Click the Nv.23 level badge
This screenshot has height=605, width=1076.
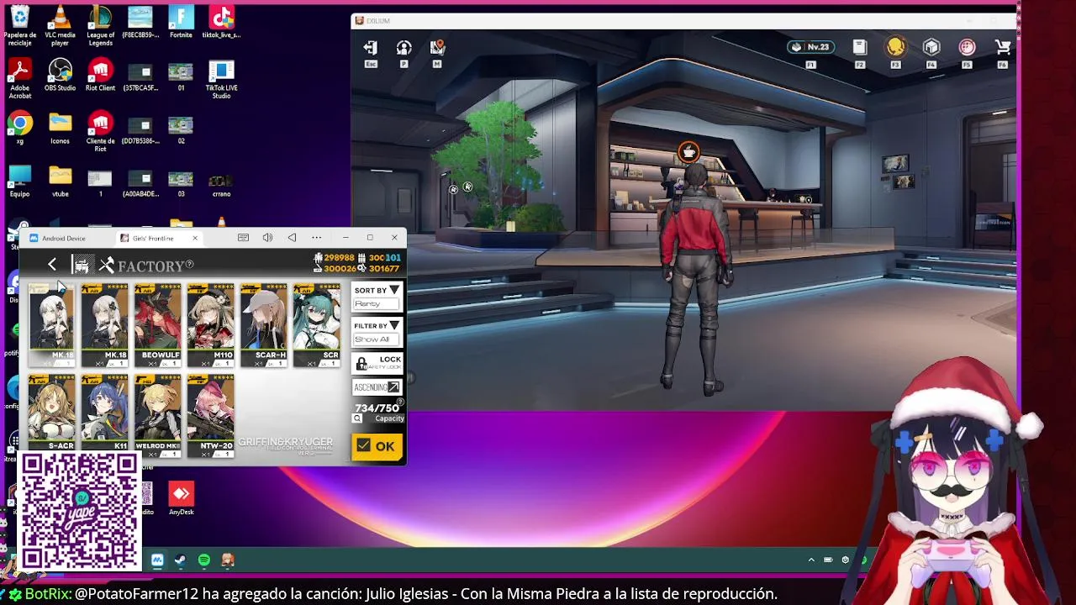(x=810, y=47)
